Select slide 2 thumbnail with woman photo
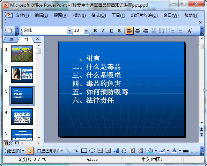The width and height of the screenshot is (207, 166). pos(22,74)
